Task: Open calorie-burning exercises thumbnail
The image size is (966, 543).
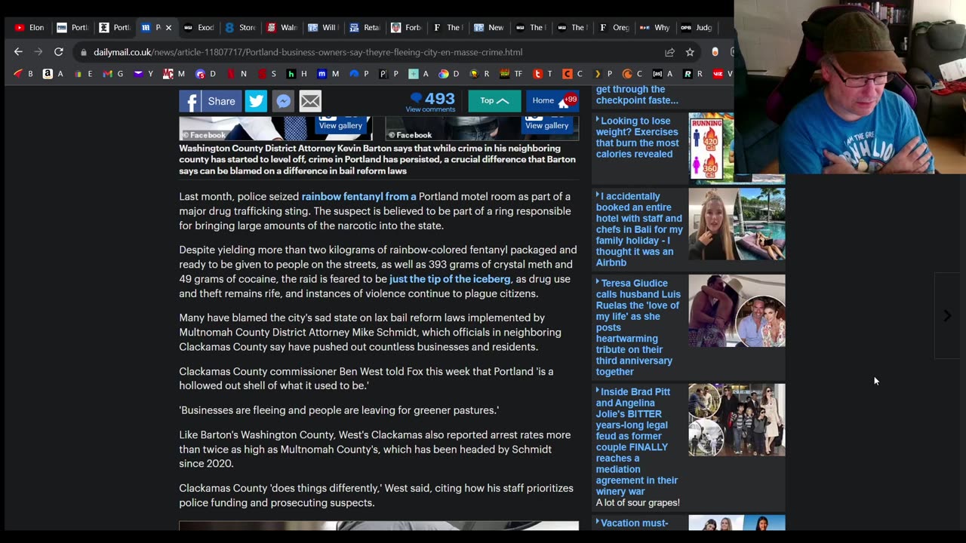Action: click(737, 148)
